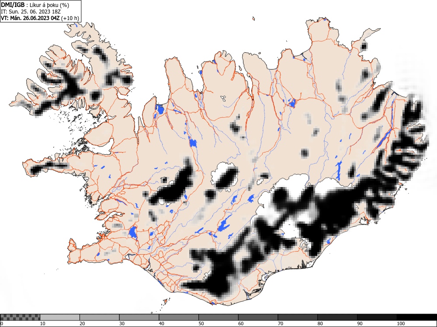437x327 pixels.
Task: Click the small island north of the mainland
Action: click(x=253, y=19)
